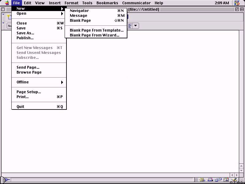This screenshot has width=245, height=184.
Task: Open the Navigator icon in component bar
Action: point(202,180)
